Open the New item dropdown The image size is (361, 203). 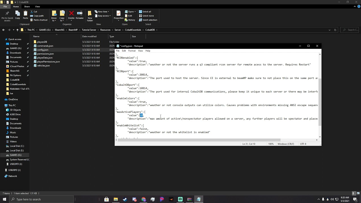click(102, 12)
